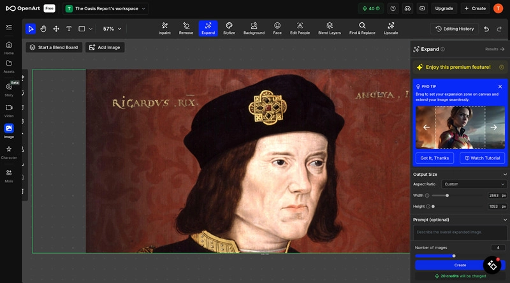Click the Width info icon
The height and width of the screenshot is (283, 510).
point(427,196)
